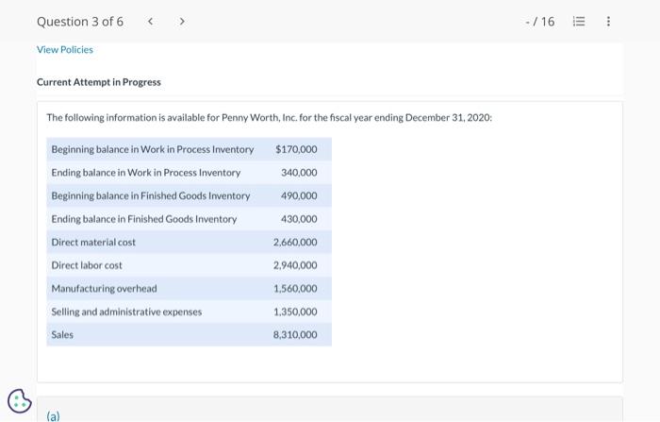Screen dimensions: 660x422
Task: Select the 'Sales' row label
Action: (x=62, y=335)
